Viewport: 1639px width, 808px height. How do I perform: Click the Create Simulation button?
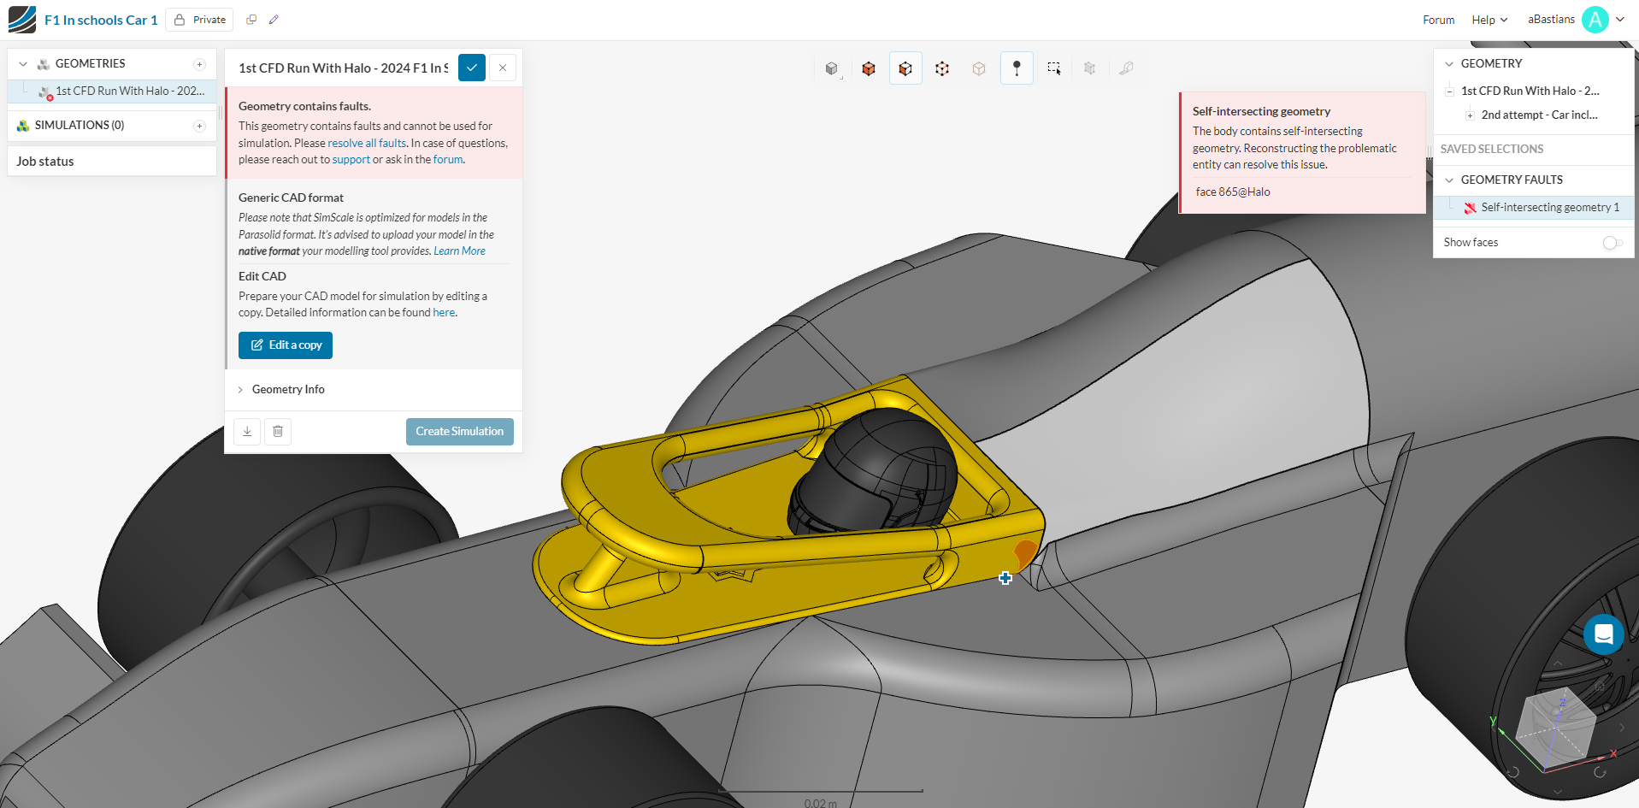[459, 431]
